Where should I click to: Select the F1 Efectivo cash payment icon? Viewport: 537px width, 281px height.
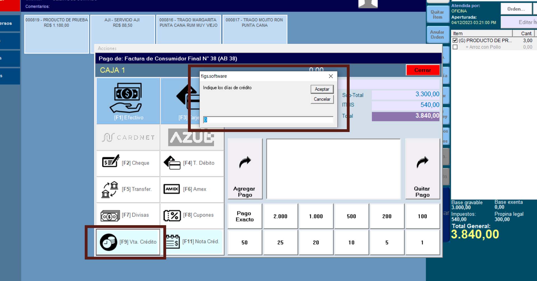128,98
